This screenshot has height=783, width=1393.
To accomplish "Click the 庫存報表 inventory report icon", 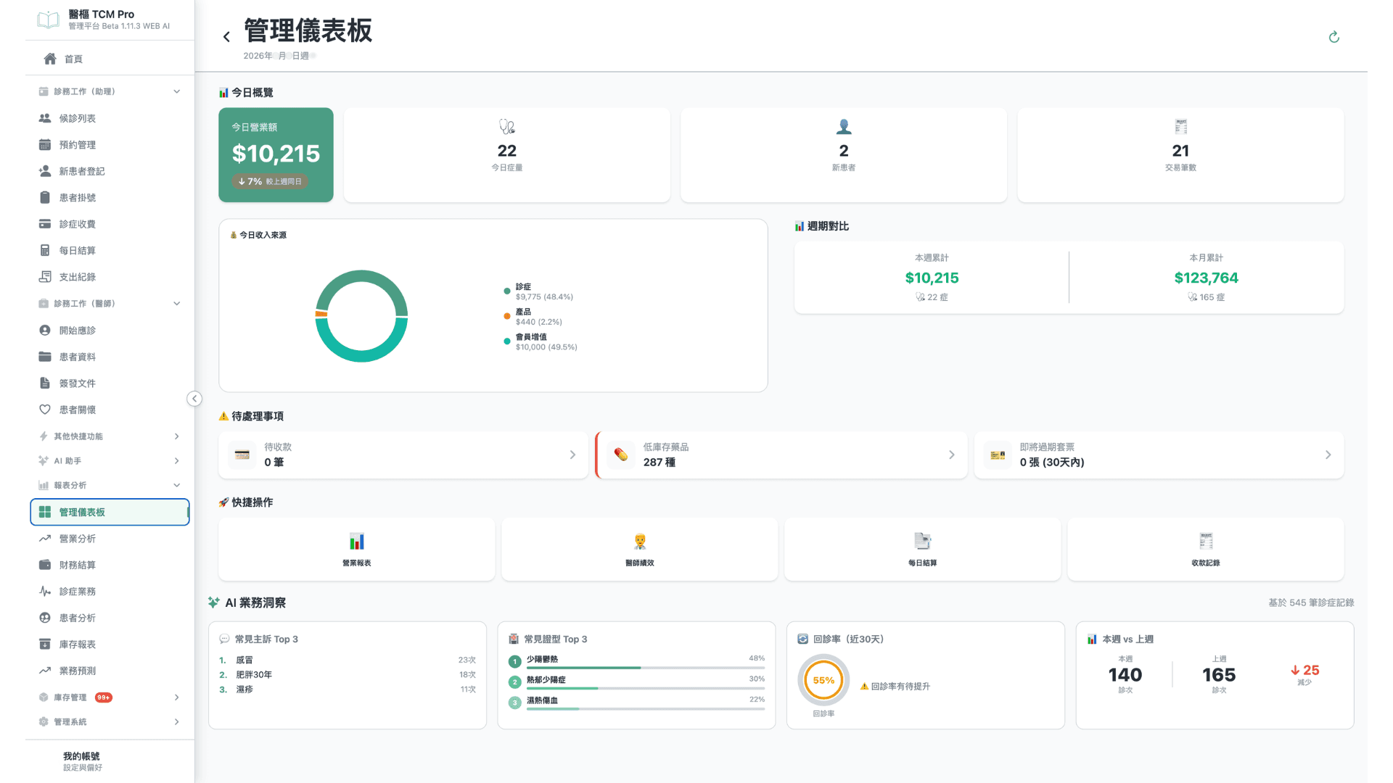I will [x=44, y=644].
